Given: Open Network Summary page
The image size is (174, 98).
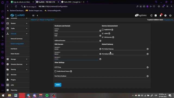Looking at the screenshot, I should coord(17,39).
